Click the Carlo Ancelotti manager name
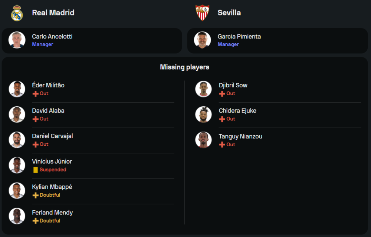The height and width of the screenshot is (237, 371). click(52, 36)
